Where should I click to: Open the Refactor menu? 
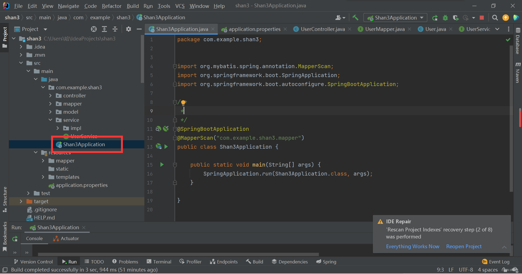point(111,6)
